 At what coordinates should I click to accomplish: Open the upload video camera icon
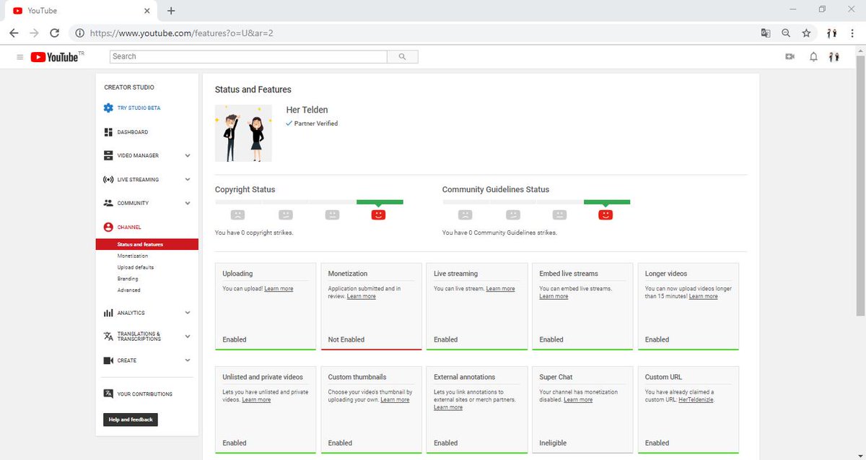[x=790, y=57]
